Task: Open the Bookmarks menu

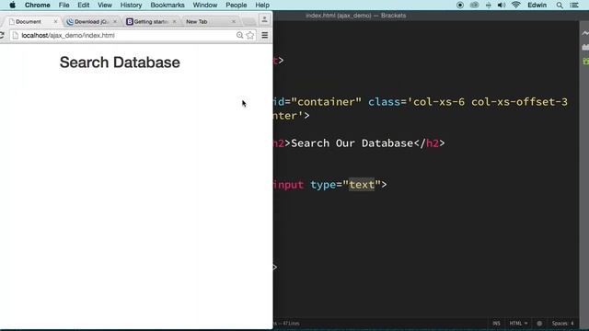Action: (x=167, y=5)
